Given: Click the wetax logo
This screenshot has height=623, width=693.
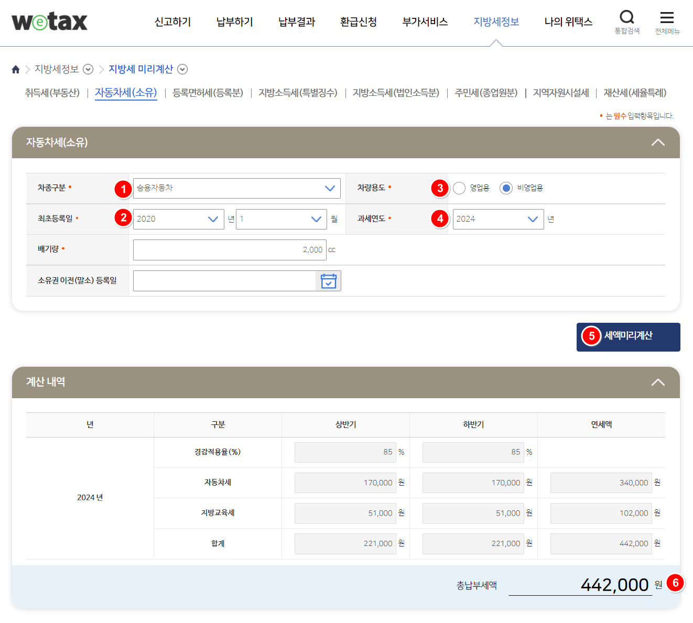Looking at the screenshot, I should point(49,22).
